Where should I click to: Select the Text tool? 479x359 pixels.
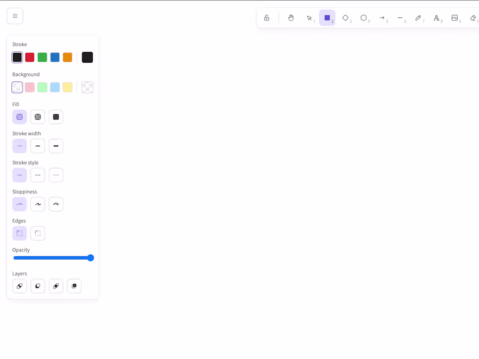tap(437, 18)
